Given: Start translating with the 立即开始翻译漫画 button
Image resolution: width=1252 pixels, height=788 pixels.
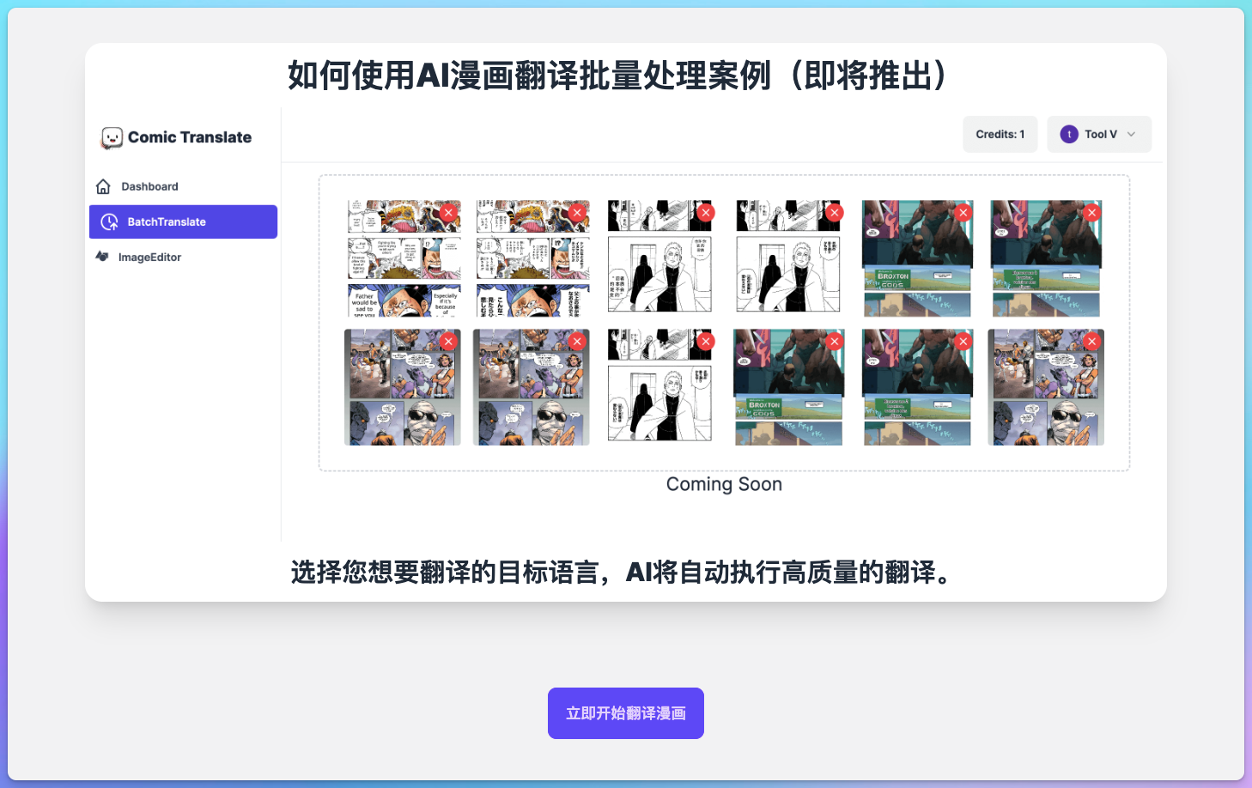Looking at the screenshot, I should pyautogui.click(x=626, y=713).
